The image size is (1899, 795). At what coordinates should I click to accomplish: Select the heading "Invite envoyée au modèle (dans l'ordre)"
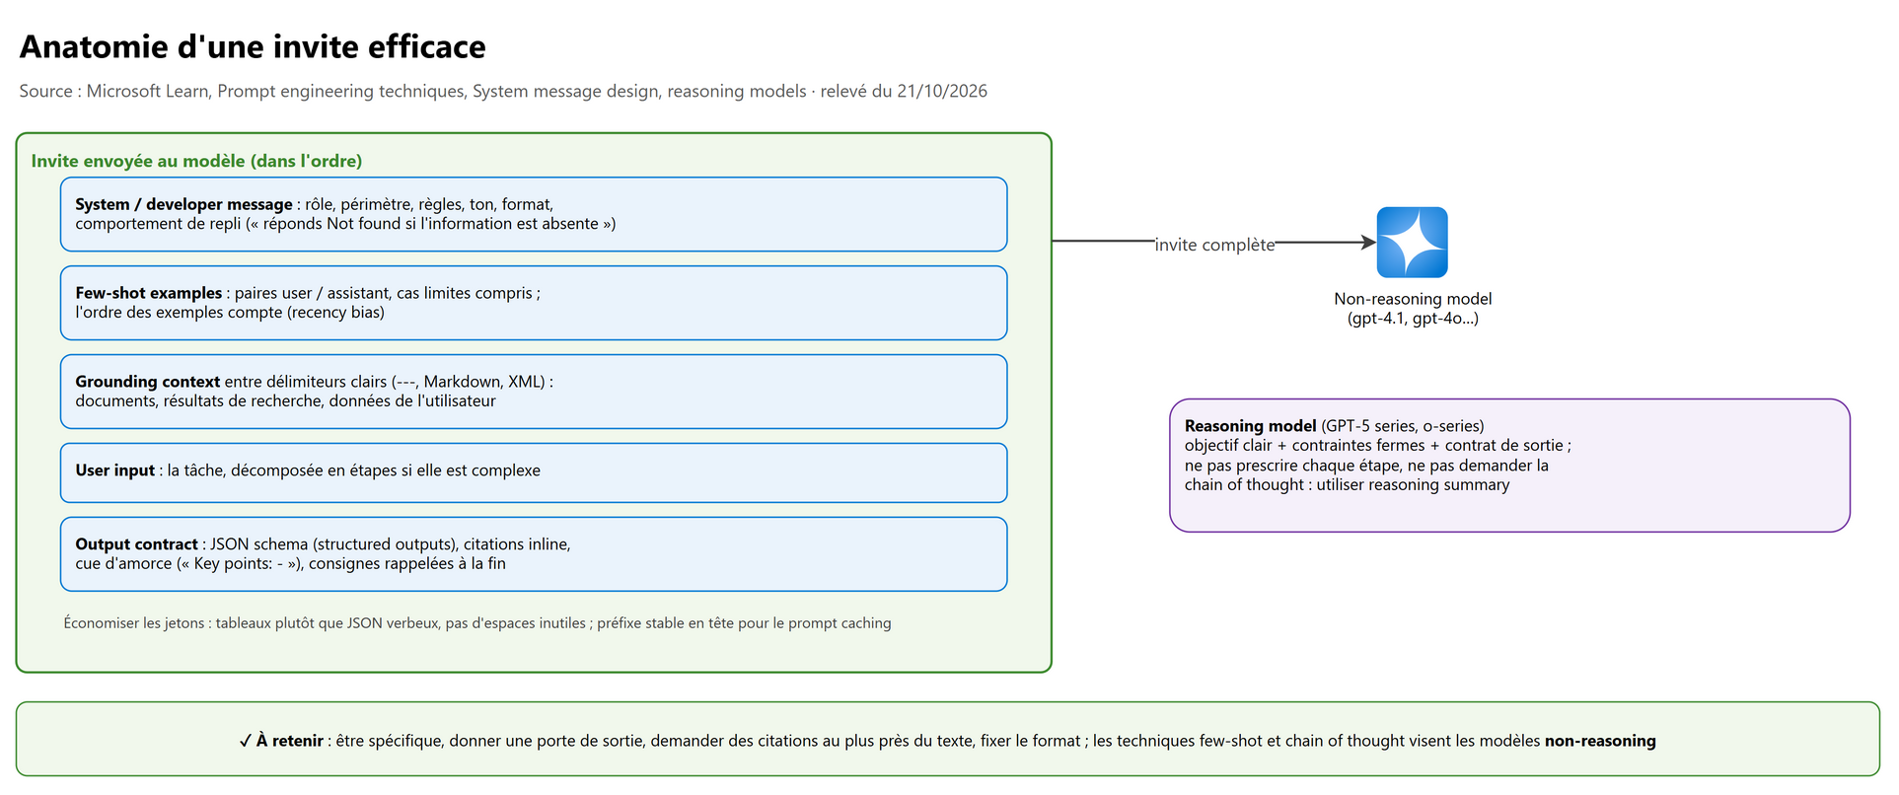point(196,161)
